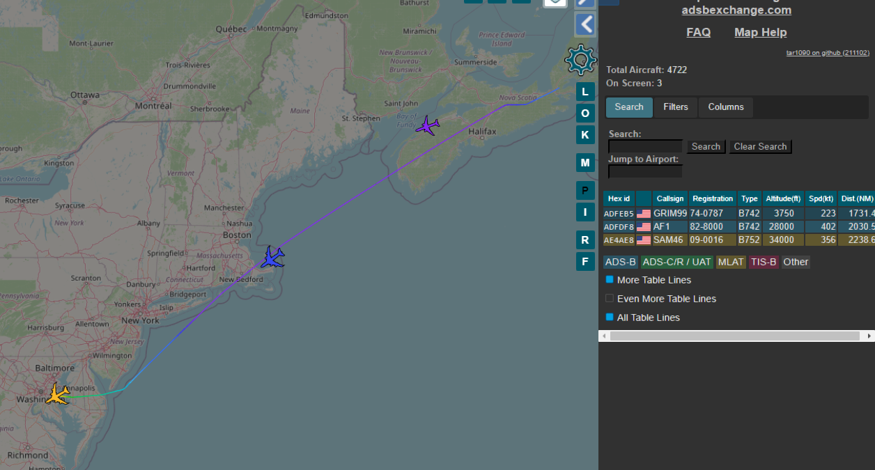Open the map settings gear

(580, 60)
